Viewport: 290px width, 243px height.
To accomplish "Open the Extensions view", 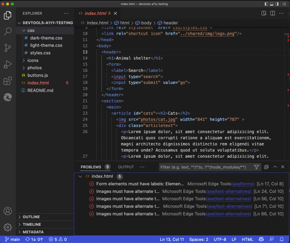I will 8,81.
